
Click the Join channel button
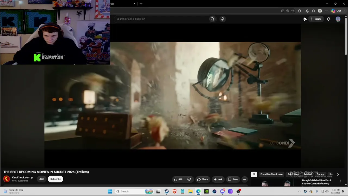[x=42, y=179]
